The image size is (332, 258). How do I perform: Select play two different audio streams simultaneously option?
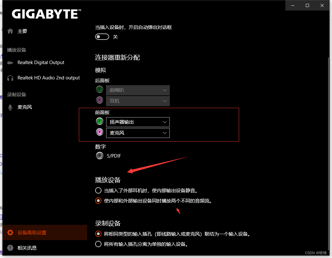pos(98,201)
